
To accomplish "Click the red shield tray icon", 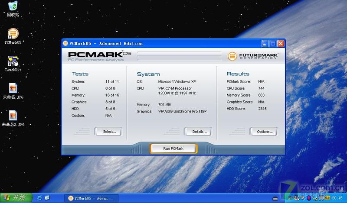I will pyautogui.click(x=309, y=198).
